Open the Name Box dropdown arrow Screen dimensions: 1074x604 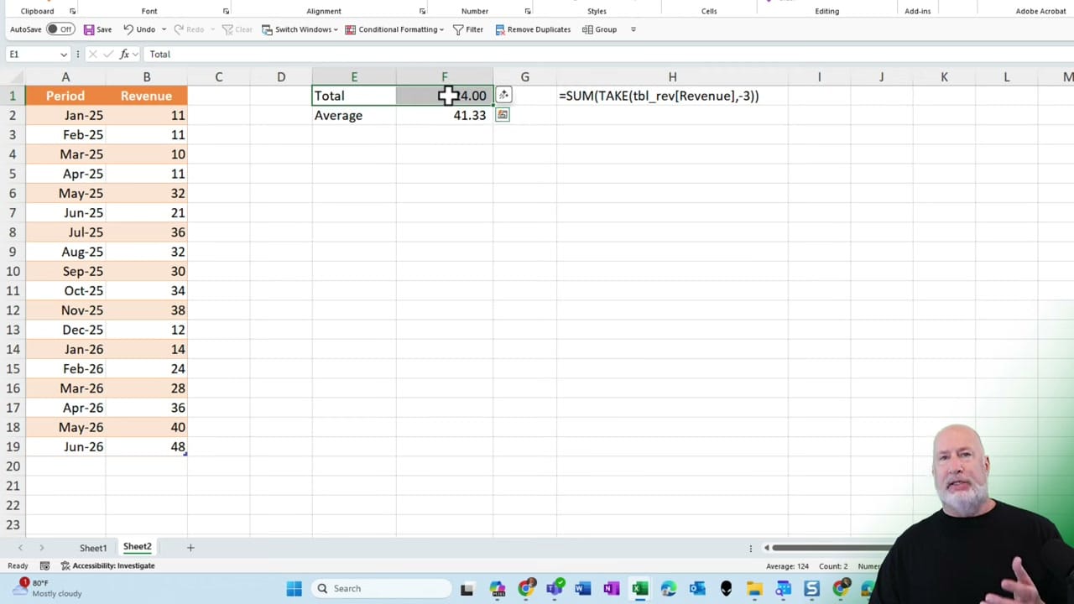63,54
